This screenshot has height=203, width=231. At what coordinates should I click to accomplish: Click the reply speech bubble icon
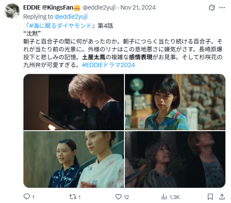click(27, 196)
